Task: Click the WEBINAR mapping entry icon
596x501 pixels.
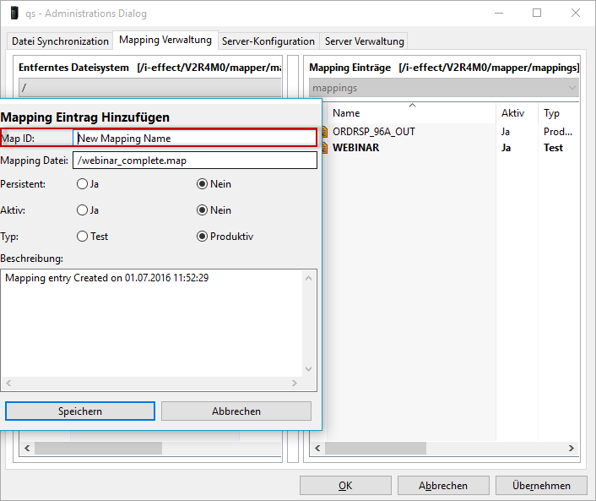Action: click(x=325, y=148)
